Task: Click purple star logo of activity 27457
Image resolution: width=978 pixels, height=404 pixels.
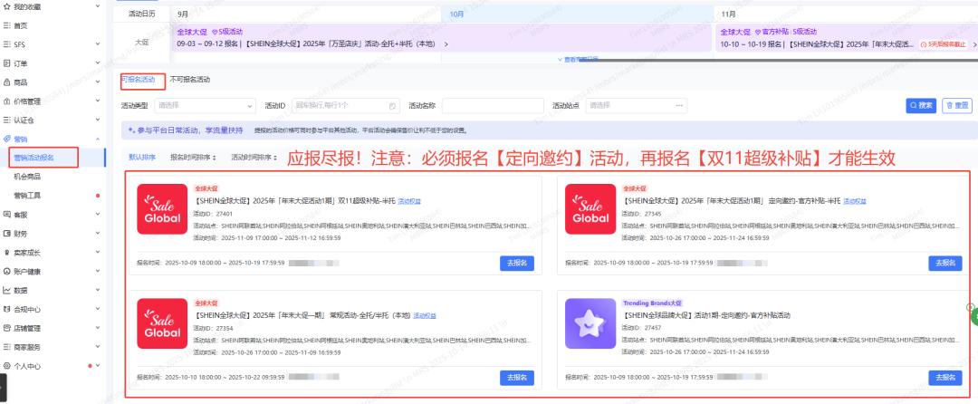Action: (590, 323)
